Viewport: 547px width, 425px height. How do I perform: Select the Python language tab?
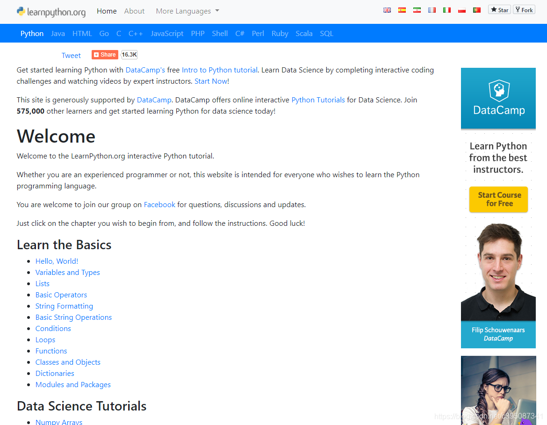[x=32, y=34]
